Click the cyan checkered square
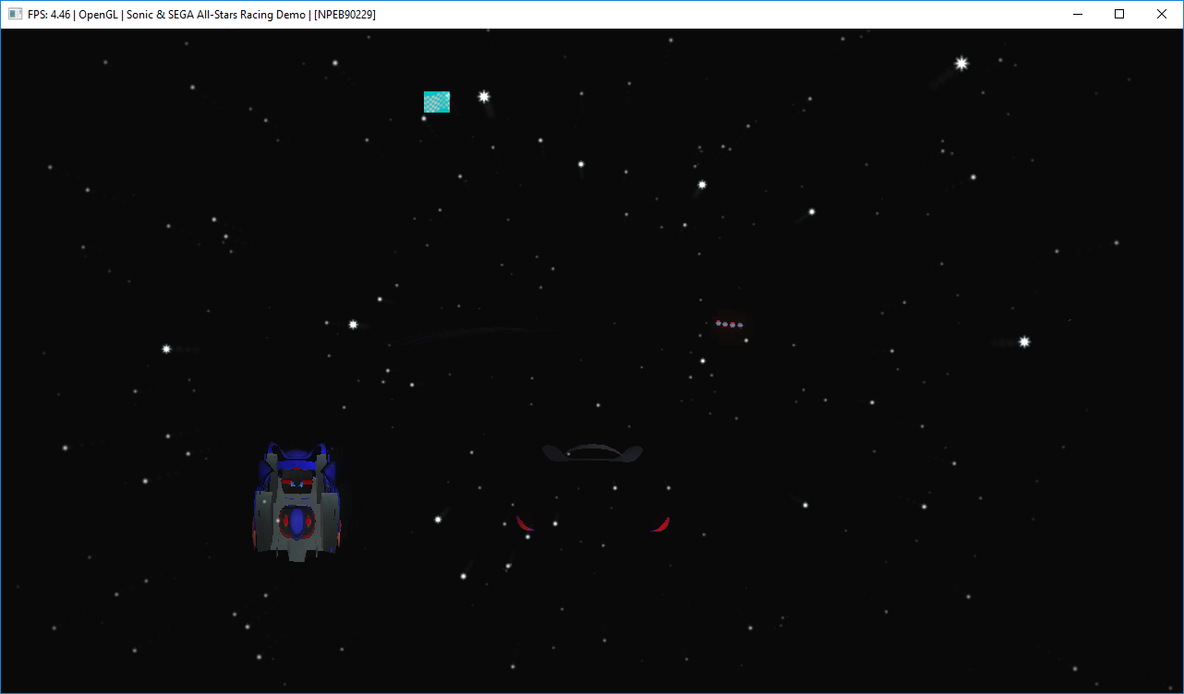 point(437,102)
